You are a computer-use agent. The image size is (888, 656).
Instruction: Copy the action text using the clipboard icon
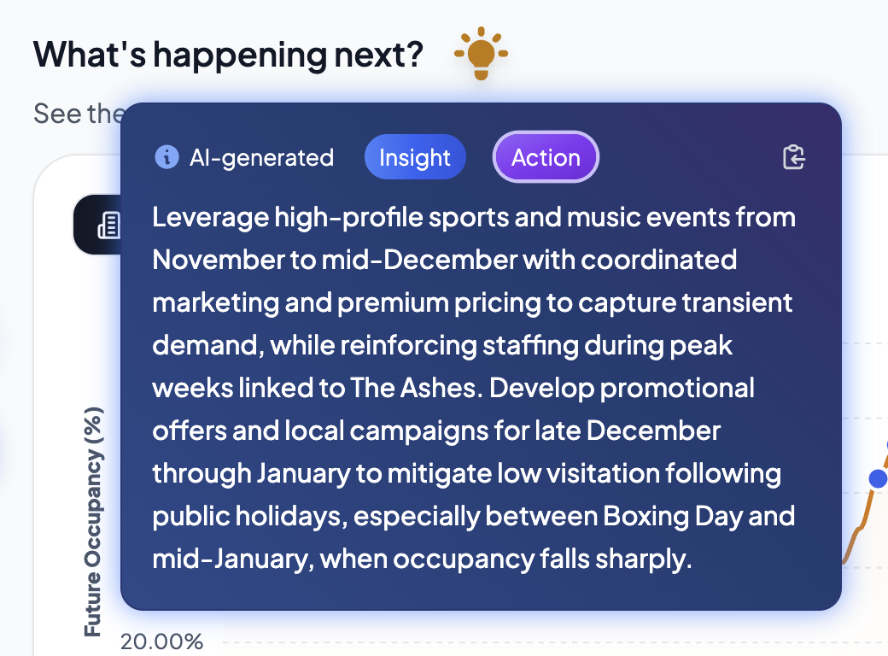point(794,157)
